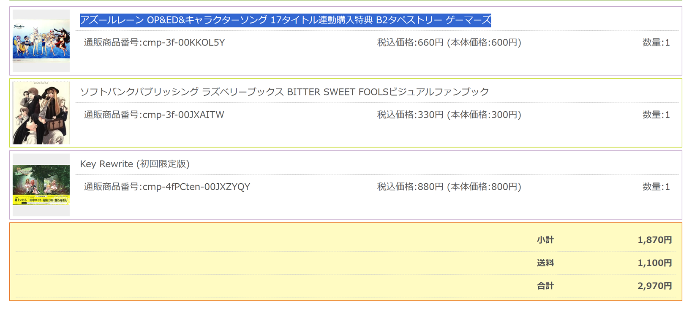Screen dimensions: 700x311
Task: Open the Key Rewrite (初回限定版) title
Action: pos(135,164)
